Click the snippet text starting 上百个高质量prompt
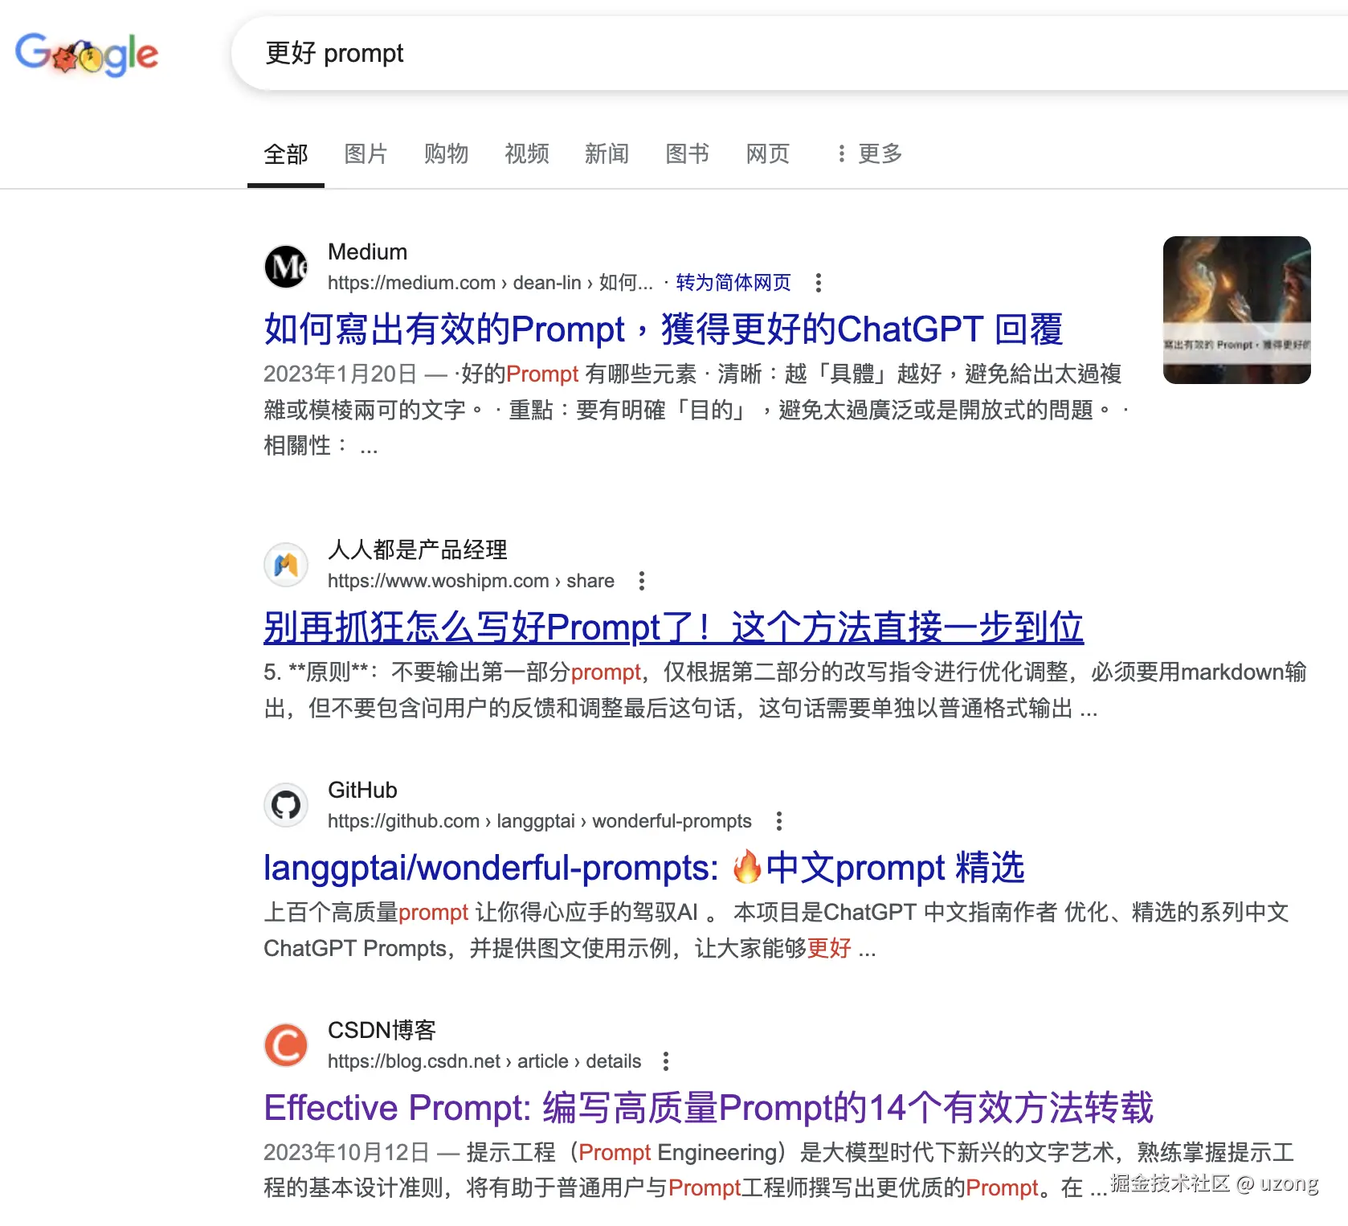Viewport: 1348px width, 1226px height. 776,930
